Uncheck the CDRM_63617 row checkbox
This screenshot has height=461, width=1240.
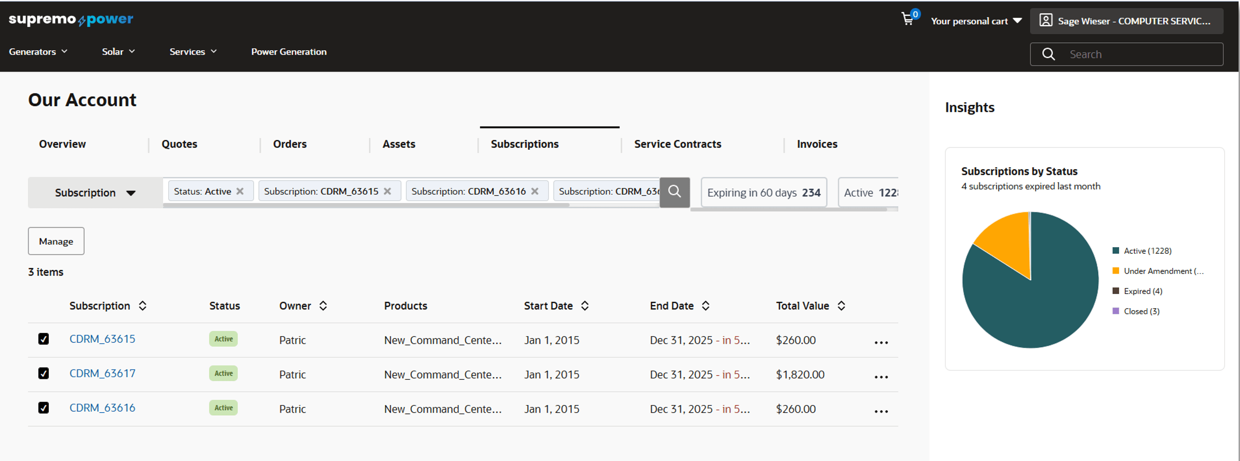43,373
